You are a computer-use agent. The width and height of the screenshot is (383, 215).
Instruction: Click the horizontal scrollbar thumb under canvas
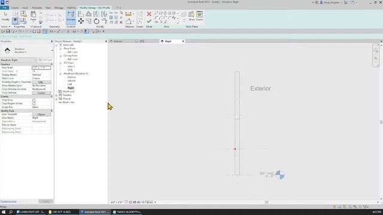coord(266,202)
